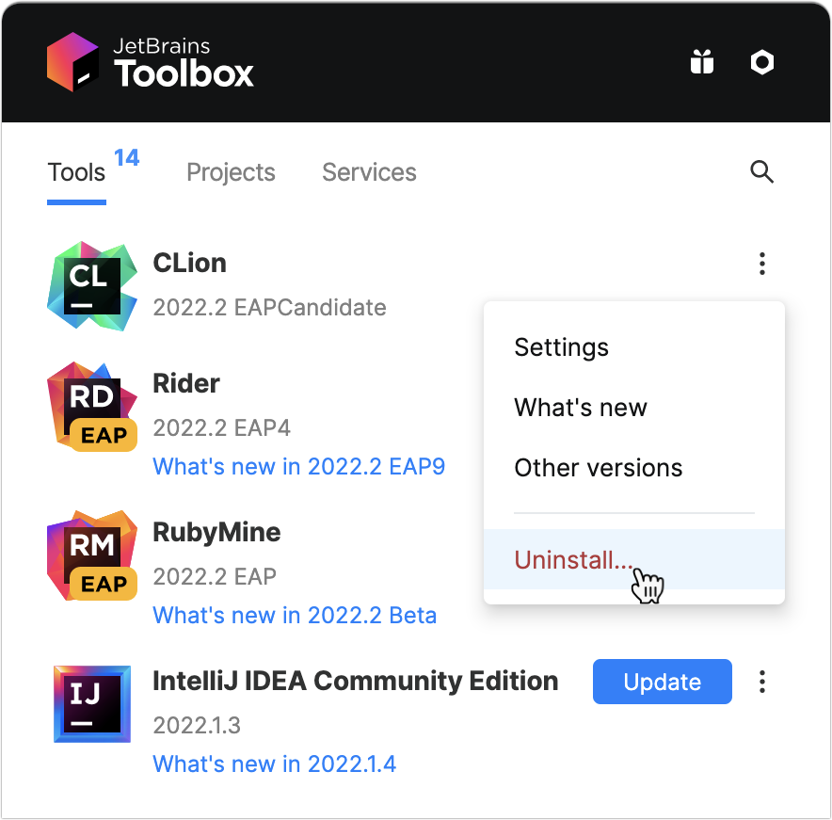Screen dimensions: 832x820
Task: Open What's new in 2022.2 Beta link
Action: [294, 615]
